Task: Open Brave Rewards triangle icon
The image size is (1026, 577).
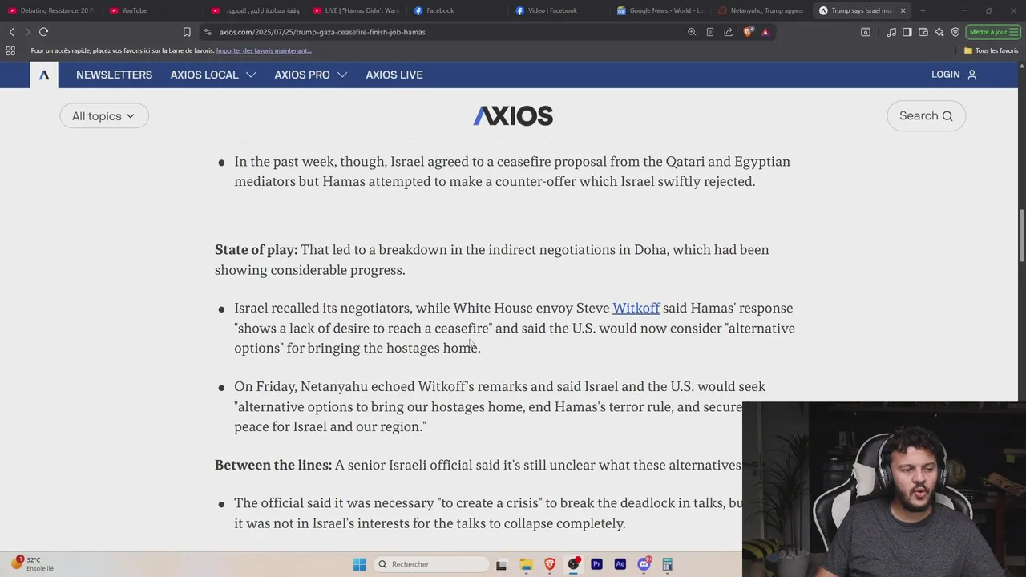Action: pyautogui.click(x=765, y=32)
